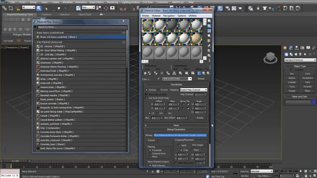Click the Bitmap type button
317x178 pixels.
(201, 79)
